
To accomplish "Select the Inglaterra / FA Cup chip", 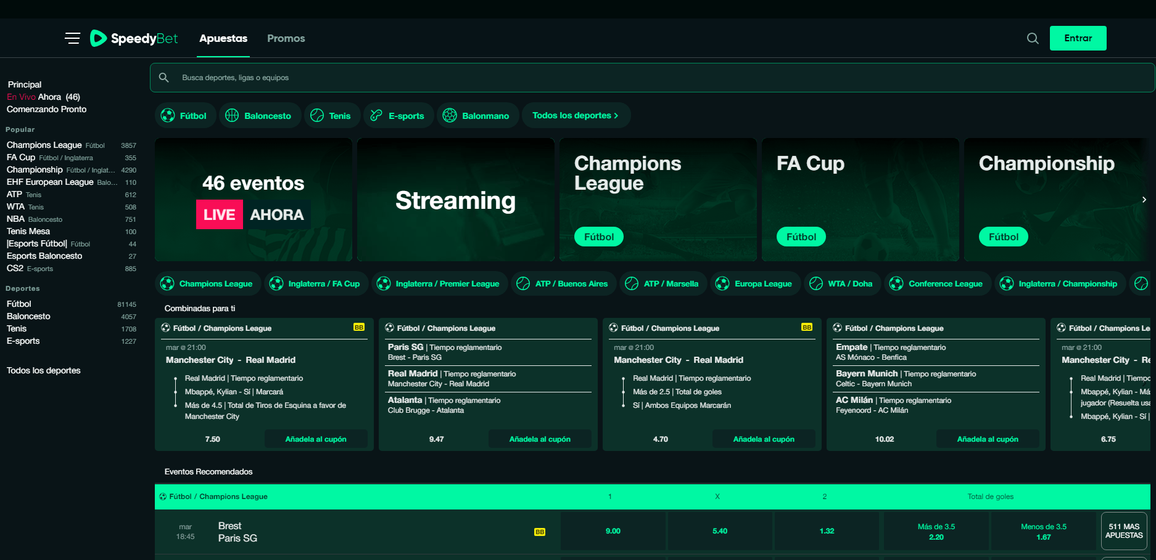I will (x=316, y=283).
